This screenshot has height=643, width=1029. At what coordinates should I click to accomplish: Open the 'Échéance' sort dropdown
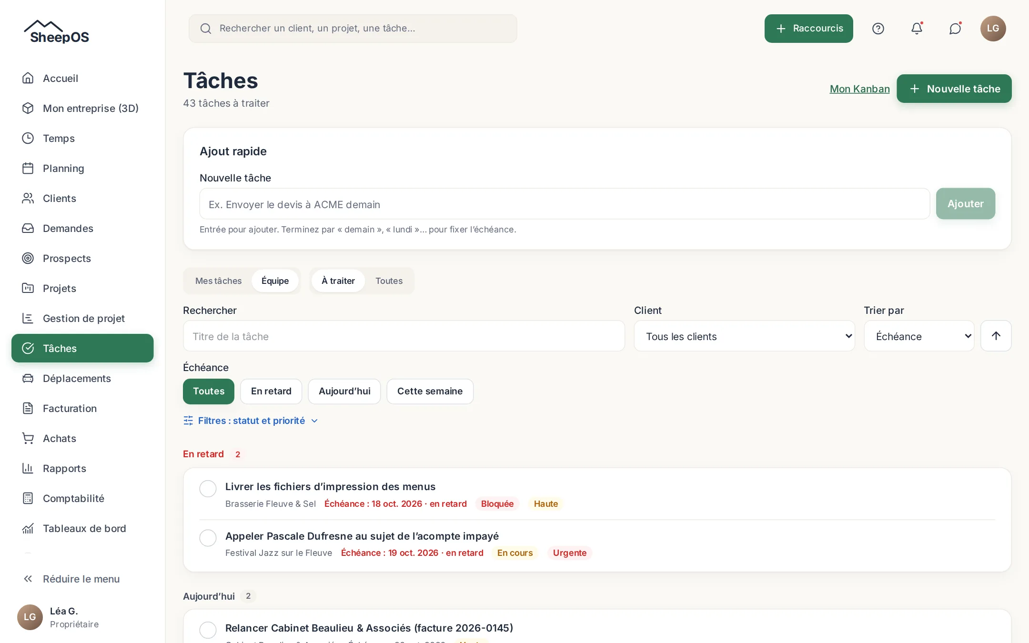pos(919,336)
